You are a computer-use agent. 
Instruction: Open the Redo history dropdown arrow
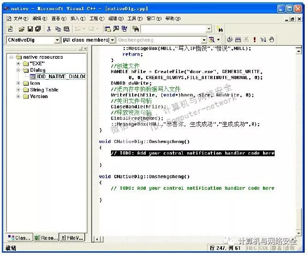pyautogui.click(x=98, y=29)
